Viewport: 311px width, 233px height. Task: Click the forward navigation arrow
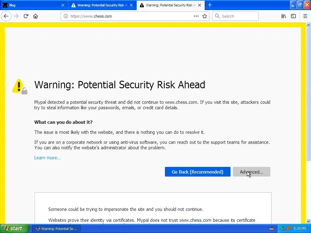[x=16, y=16]
